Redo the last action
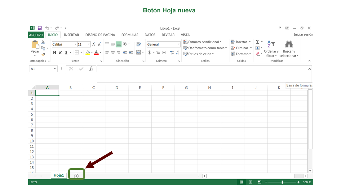The height and width of the screenshot is (188, 341). pyautogui.click(x=57, y=28)
